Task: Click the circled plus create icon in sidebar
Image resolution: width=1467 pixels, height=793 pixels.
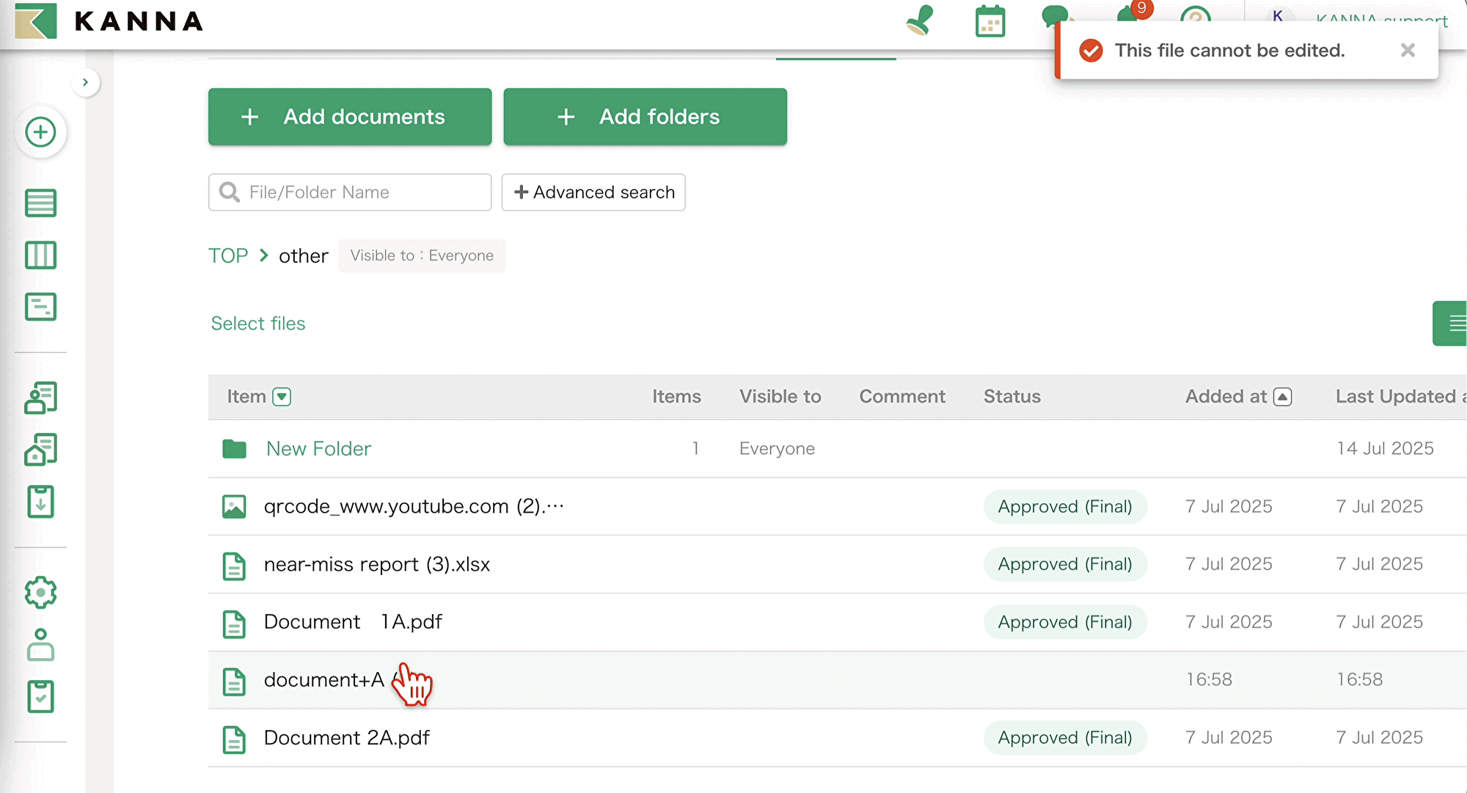Action: coord(41,133)
